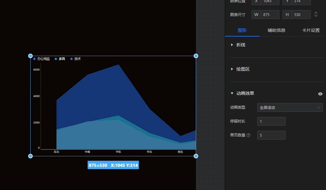
Task: Toggle the 动画效果 eye visibility icon
Action: coord(320,94)
